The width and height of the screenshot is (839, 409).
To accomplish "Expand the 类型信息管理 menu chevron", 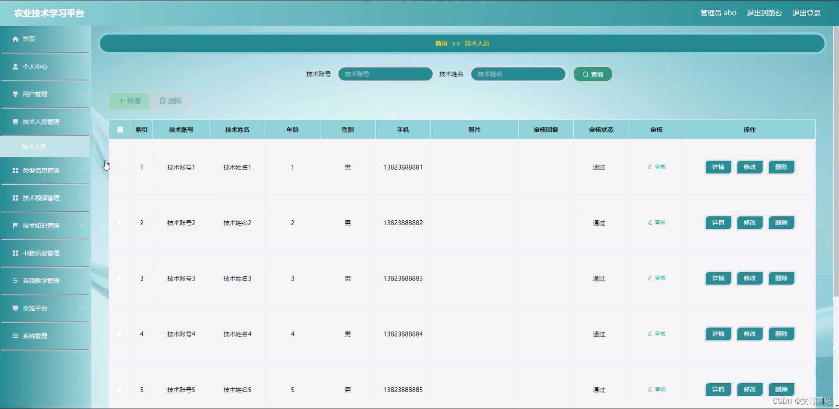I will tap(83, 170).
